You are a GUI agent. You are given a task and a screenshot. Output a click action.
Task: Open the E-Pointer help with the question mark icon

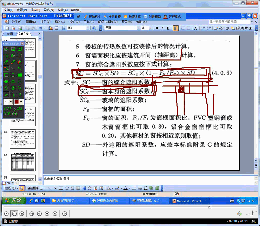(x=19, y=94)
